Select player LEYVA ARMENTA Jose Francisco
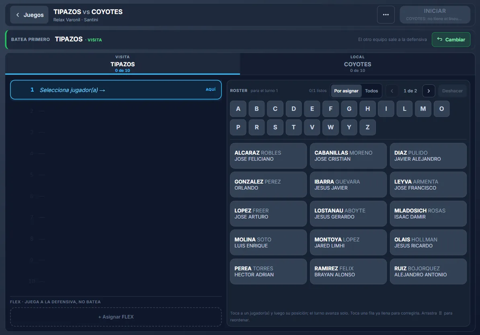This screenshot has width=480, height=335. 428,184
